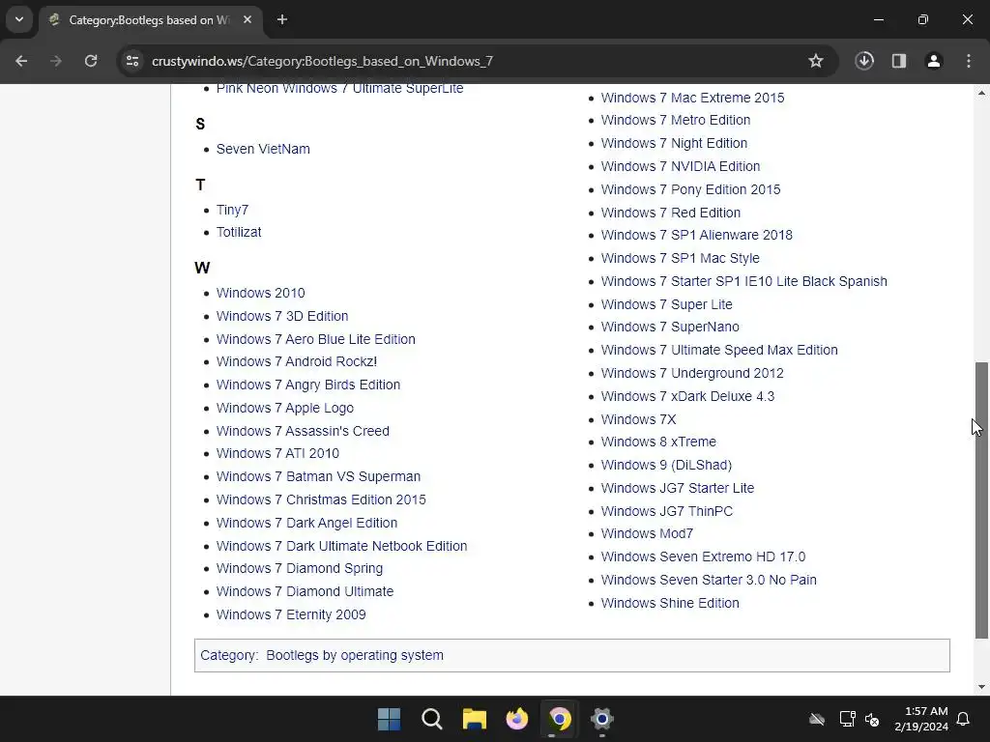Open Windows 7 ATI 2010 link
990x742 pixels.
277,454
